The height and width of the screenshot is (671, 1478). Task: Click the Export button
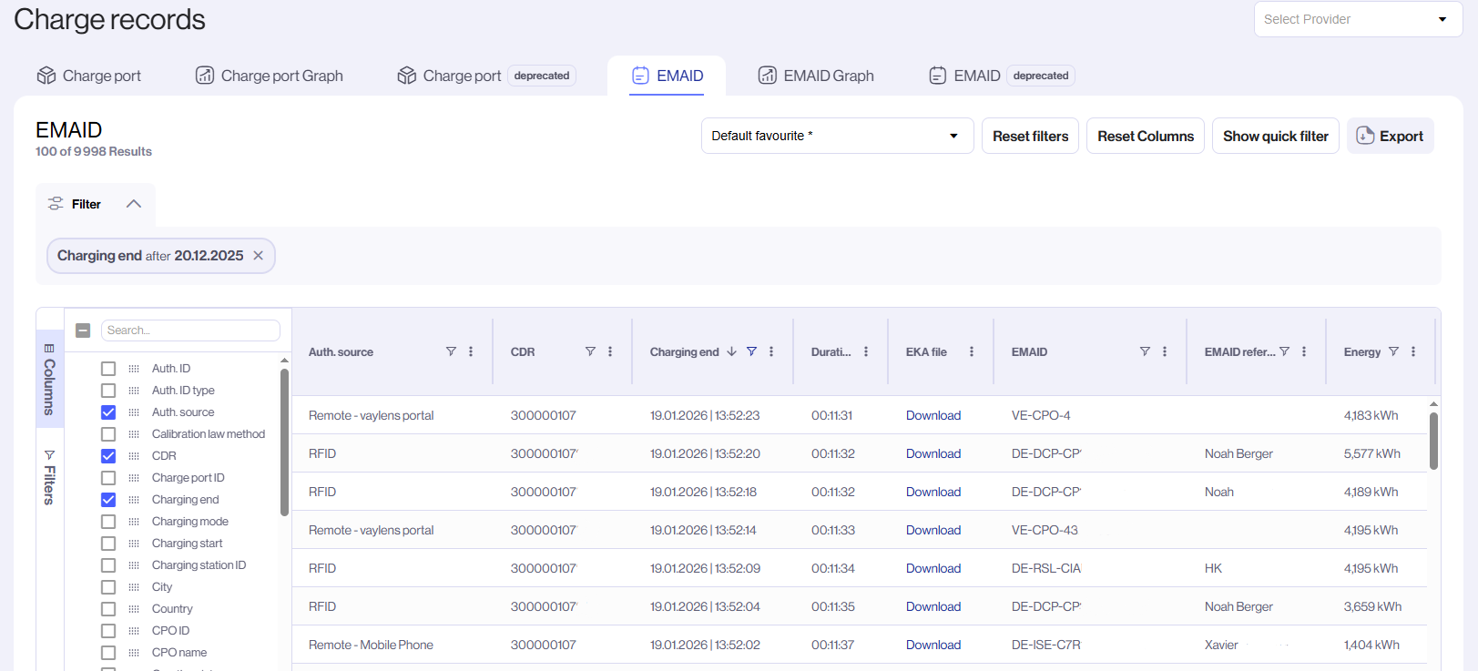tap(1391, 136)
